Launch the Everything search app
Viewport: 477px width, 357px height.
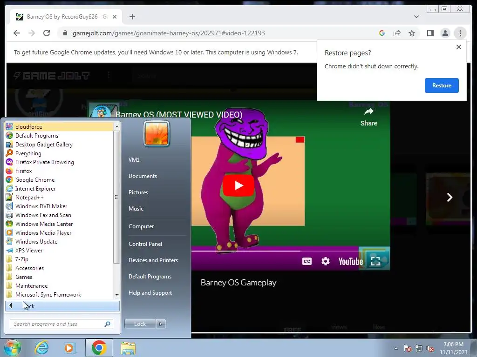pos(59,153)
